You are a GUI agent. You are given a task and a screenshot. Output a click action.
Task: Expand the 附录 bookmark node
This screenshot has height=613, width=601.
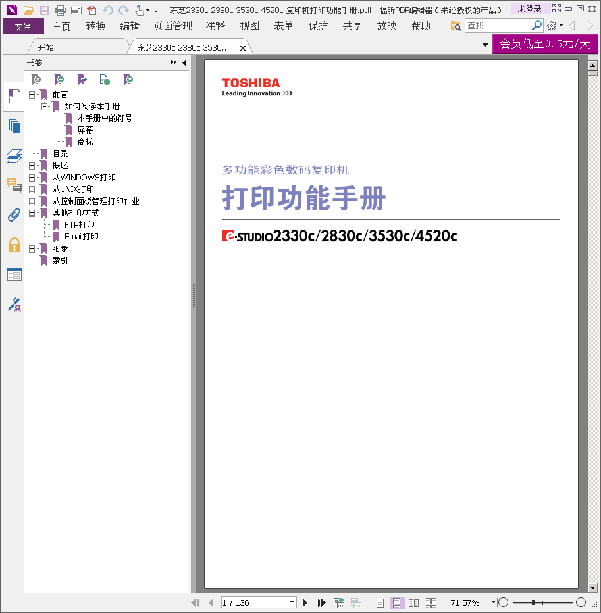click(x=32, y=249)
